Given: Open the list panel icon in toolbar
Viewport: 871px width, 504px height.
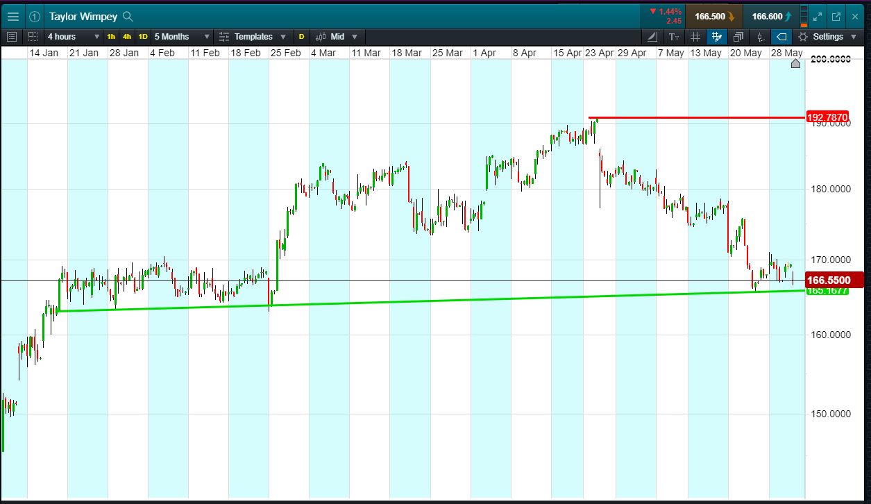Looking at the screenshot, I should point(12,37).
